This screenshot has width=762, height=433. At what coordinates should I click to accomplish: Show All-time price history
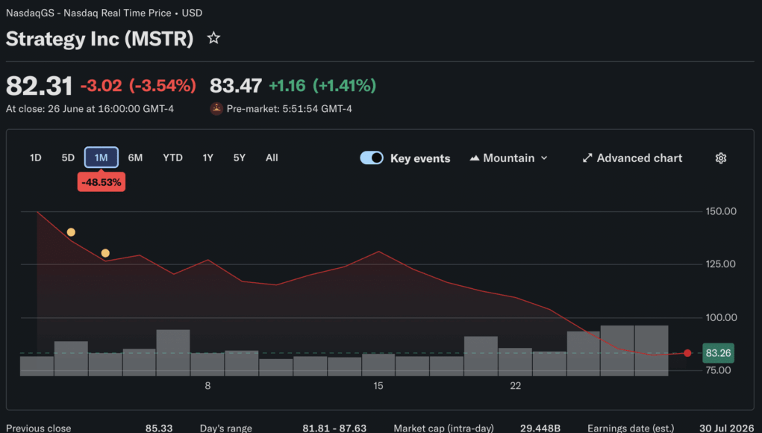272,158
